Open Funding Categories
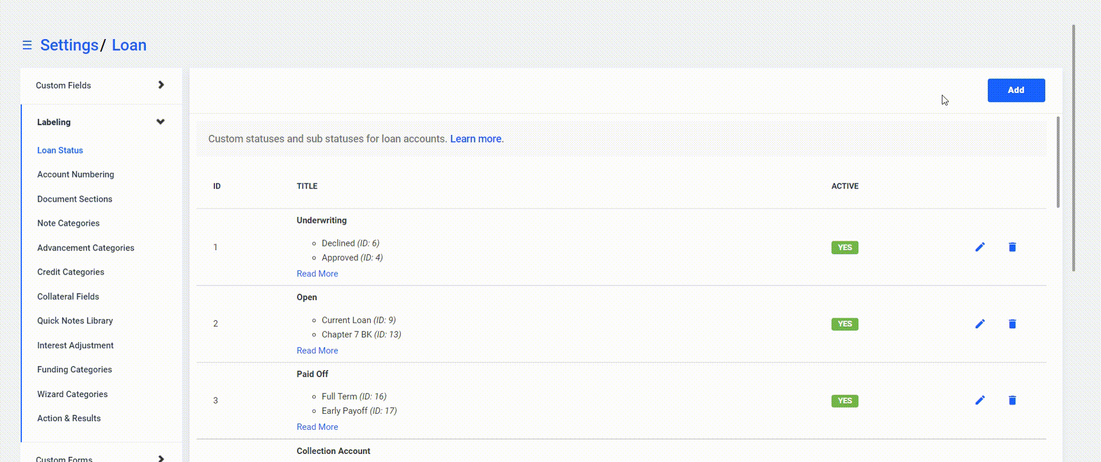This screenshot has height=462, width=1101. 74,369
